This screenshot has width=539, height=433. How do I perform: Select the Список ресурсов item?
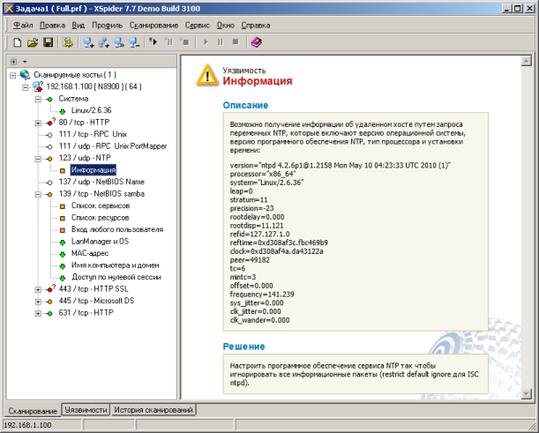tap(100, 218)
